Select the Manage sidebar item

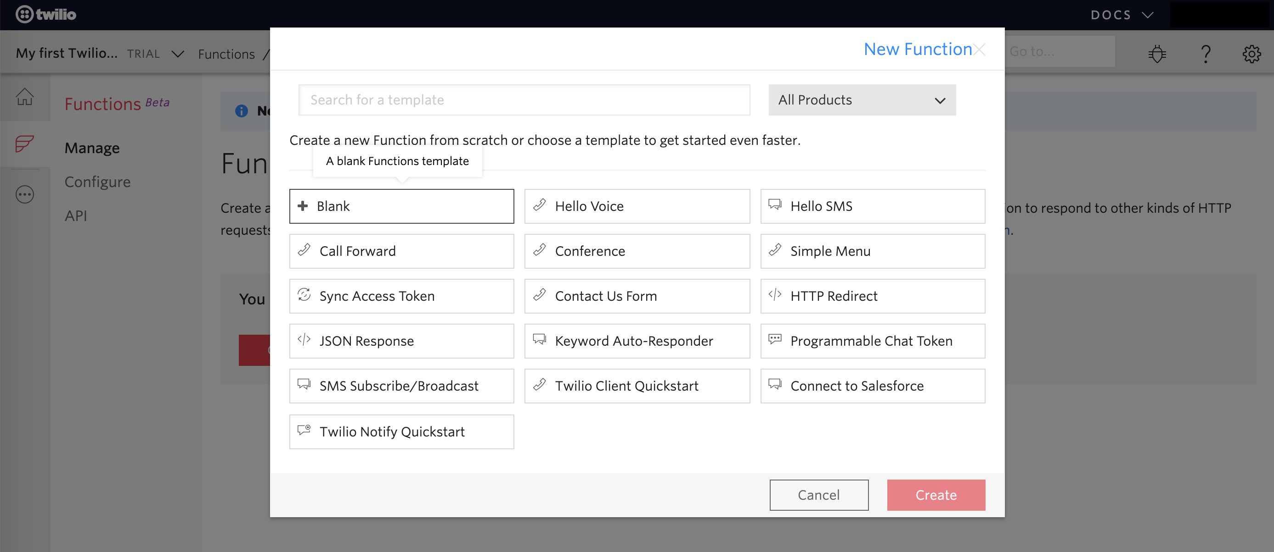click(92, 147)
